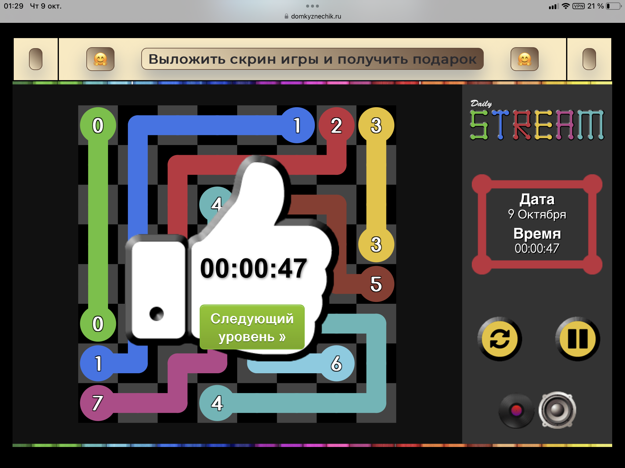Click the light blue 6 node
This screenshot has height=468, width=625.
tap(336, 363)
